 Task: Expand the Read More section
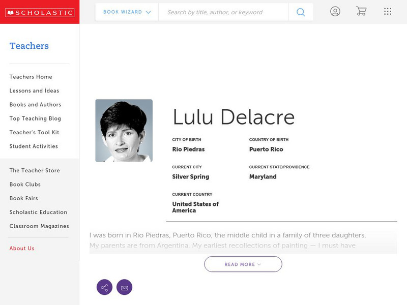pos(243,264)
